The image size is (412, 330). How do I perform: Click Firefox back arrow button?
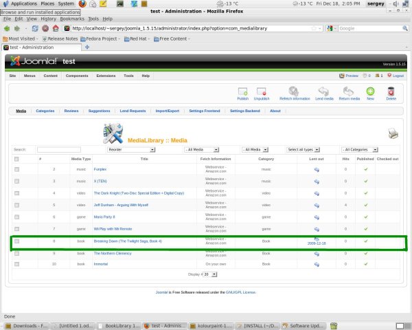7,28
